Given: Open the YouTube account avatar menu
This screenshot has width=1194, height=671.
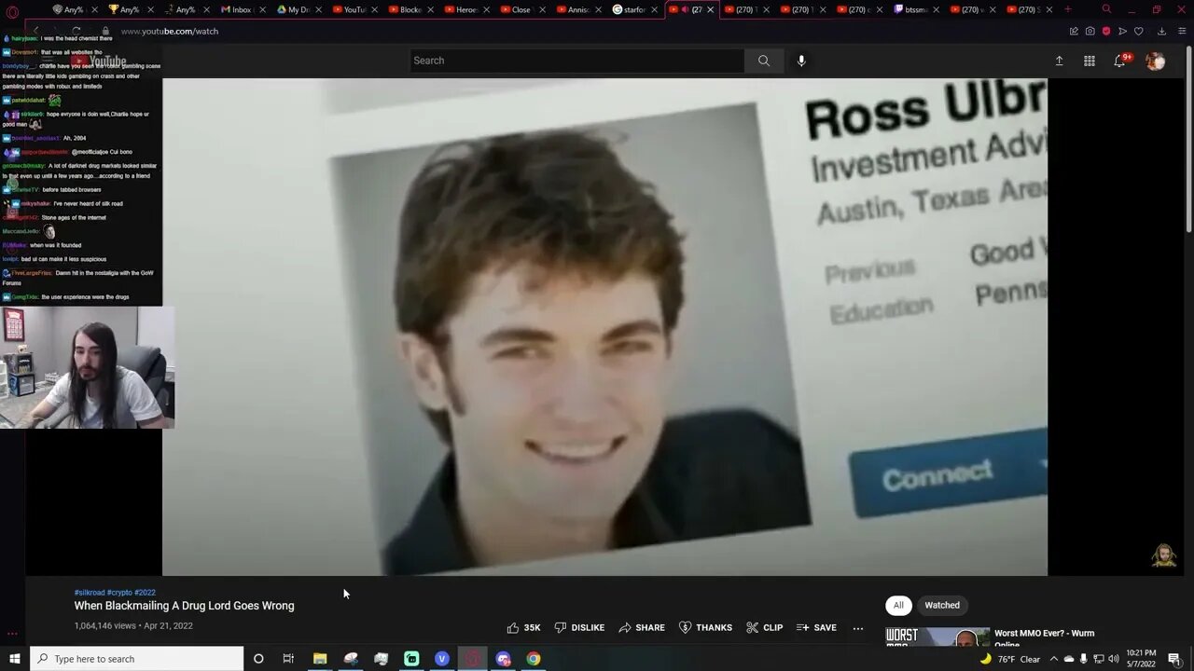Looking at the screenshot, I should point(1155,61).
